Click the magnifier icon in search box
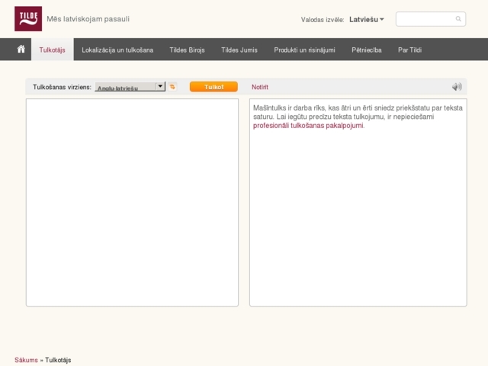 pyautogui.click(x=458, y=19)
